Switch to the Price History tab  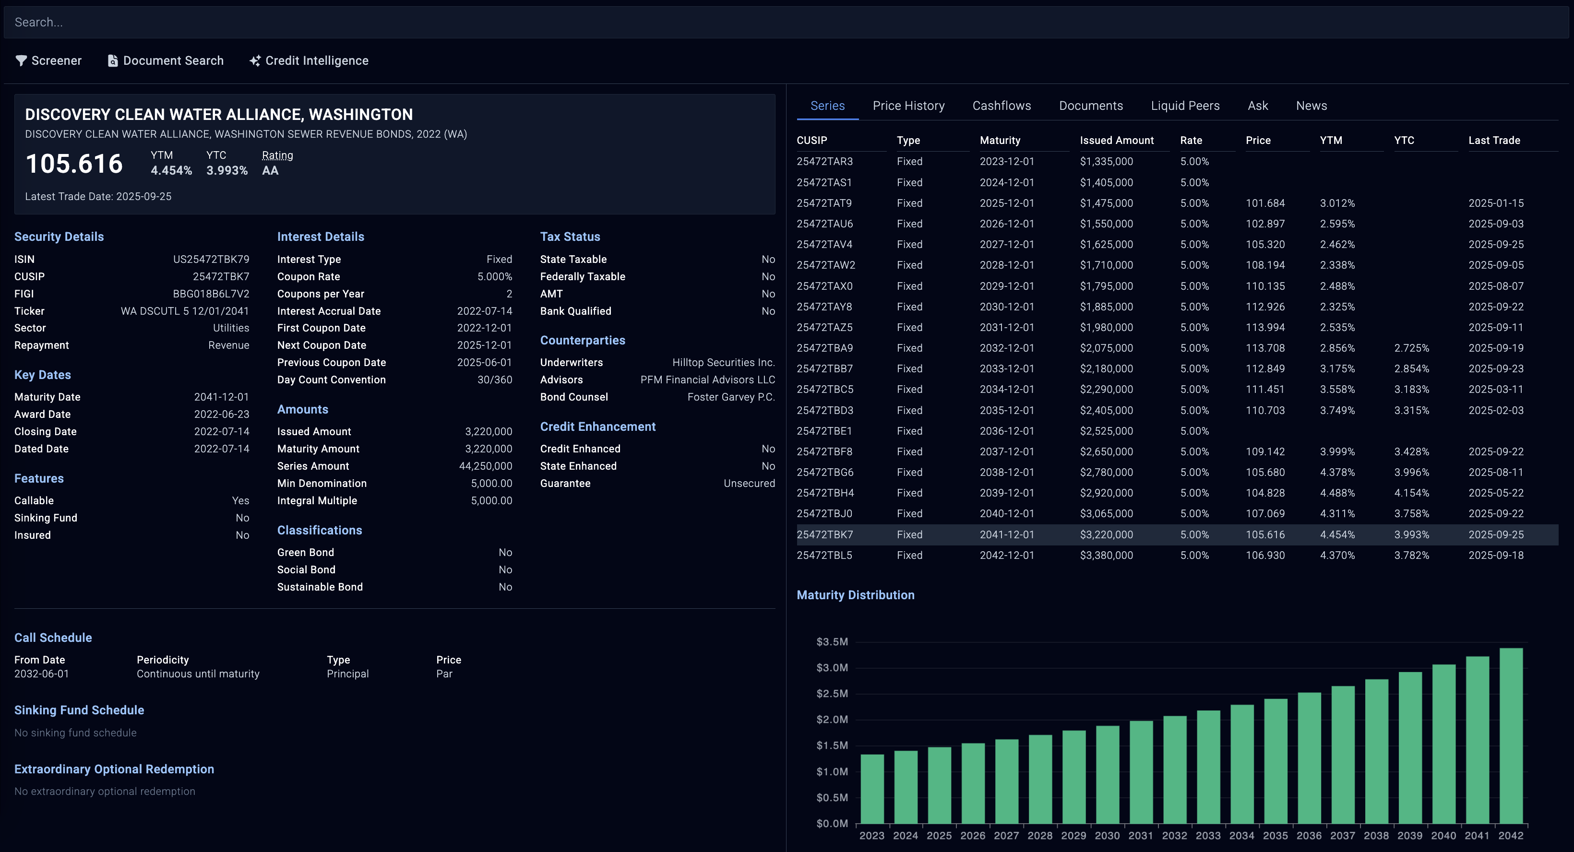click(908, 106)
